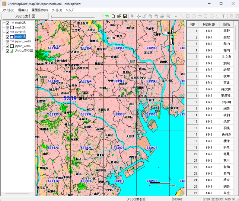Click the MESH_ID column header
Image resolution: width=239 pixels, height=201 pixels.
(208, 24)
